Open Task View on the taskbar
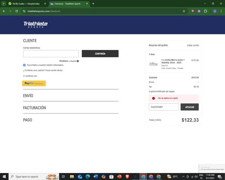The width and height of the screenshot is (225, 180). [x=63, y=176]
